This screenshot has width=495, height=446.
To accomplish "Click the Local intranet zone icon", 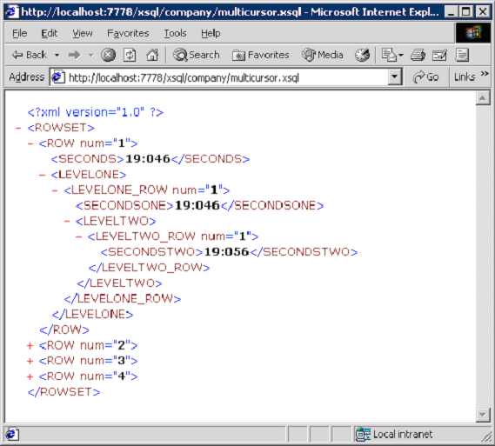I will point(363,435).
